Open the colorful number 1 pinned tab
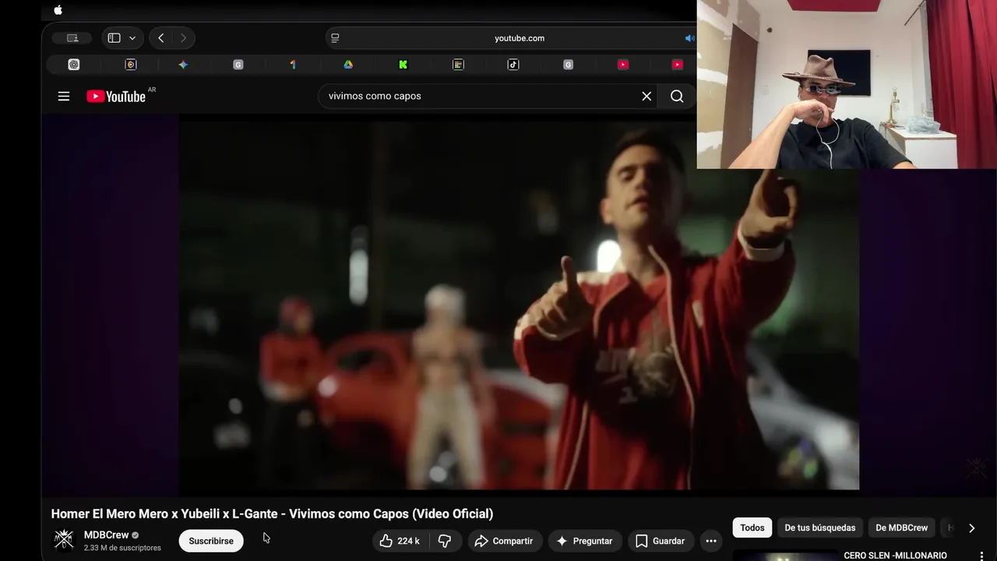This screenshot has width=997, height=561. tap(293, 65)
